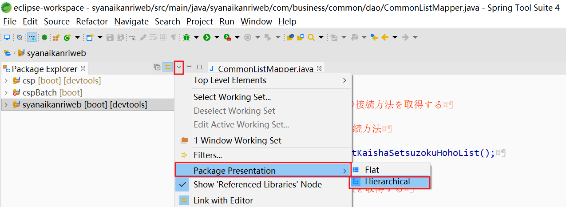Open dropdown arrow beside Debug bug icon
The height and width of the screenshot is (207, 566).
pos(196,37)
